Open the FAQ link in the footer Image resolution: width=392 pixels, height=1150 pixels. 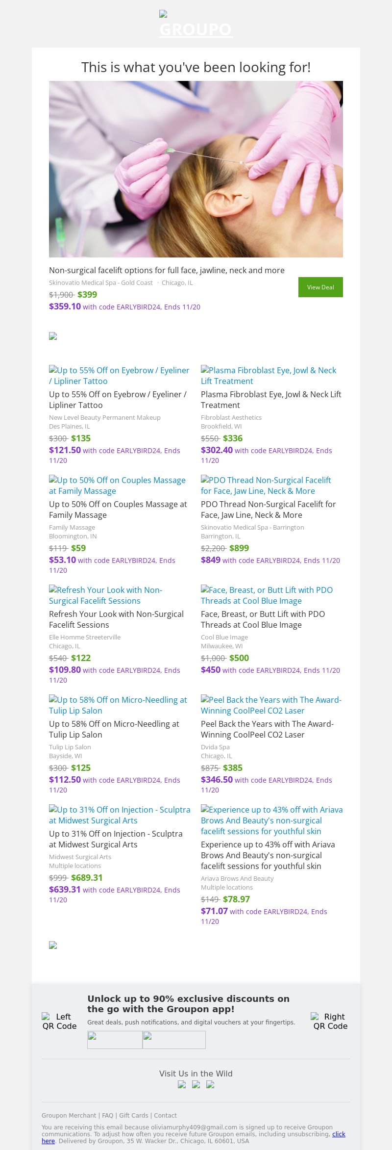(x=107, y=1115)
